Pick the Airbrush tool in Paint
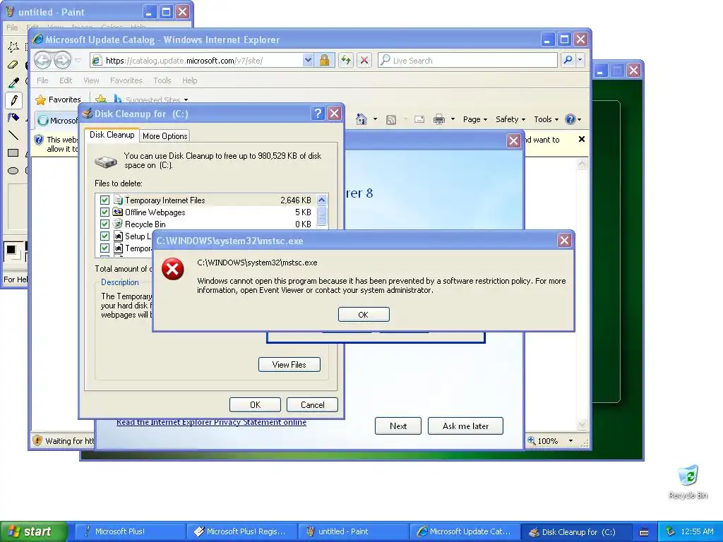 point(13,118)
